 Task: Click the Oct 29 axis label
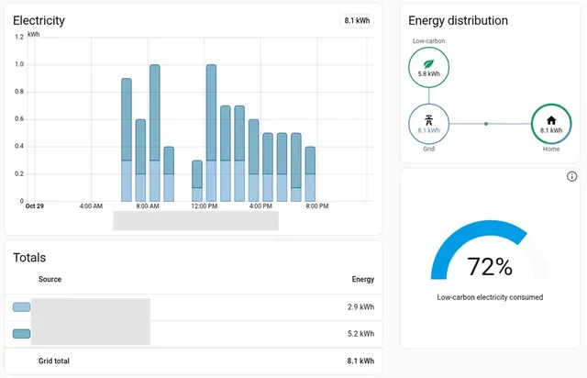point(35,206)
